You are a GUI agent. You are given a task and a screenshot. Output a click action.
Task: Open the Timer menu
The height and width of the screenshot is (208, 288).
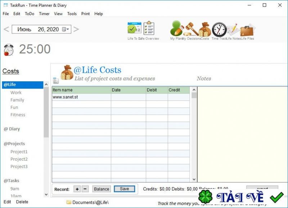(x=44, y=14)
